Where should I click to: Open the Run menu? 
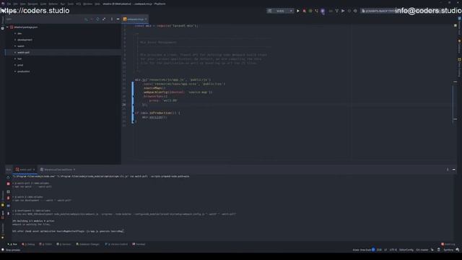click(x=63, y=4)
